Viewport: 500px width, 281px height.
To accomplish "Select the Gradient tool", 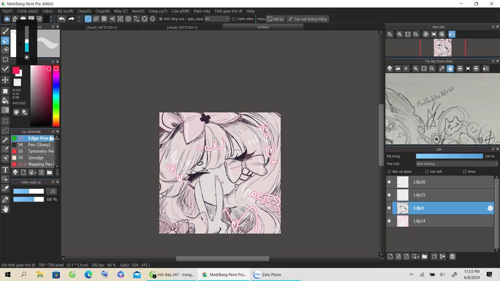I will pos(5,110).
